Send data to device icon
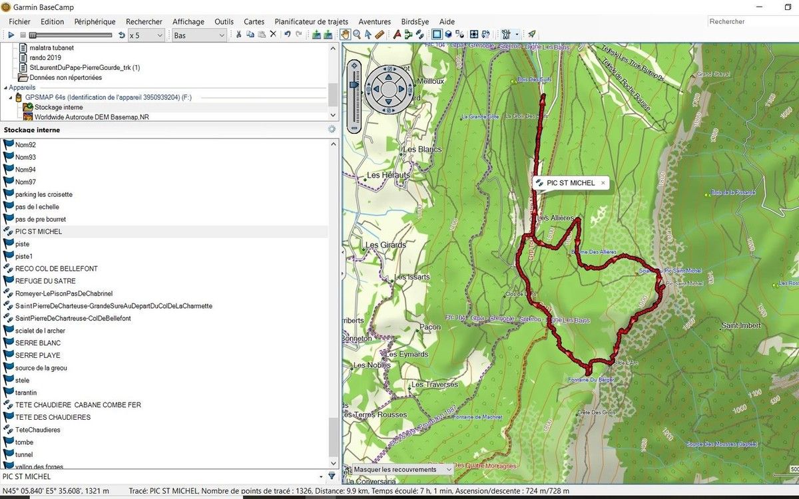 tap(316, 35)
